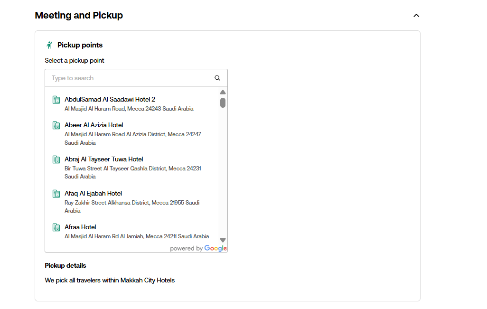
Task: Select Abeer Al Azizia Hotel pickup point
Action: [94, 125]
